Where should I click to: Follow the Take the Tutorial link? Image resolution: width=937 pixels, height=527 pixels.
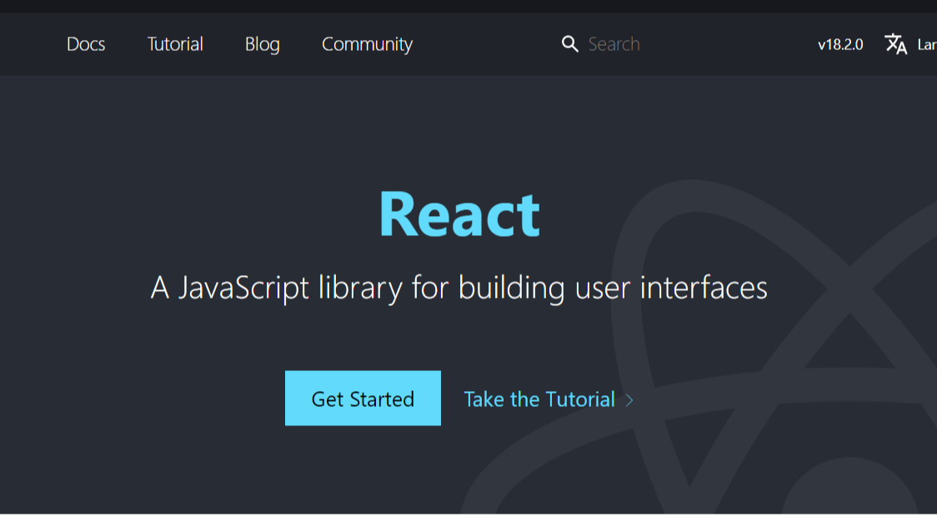tap(539, 399)
